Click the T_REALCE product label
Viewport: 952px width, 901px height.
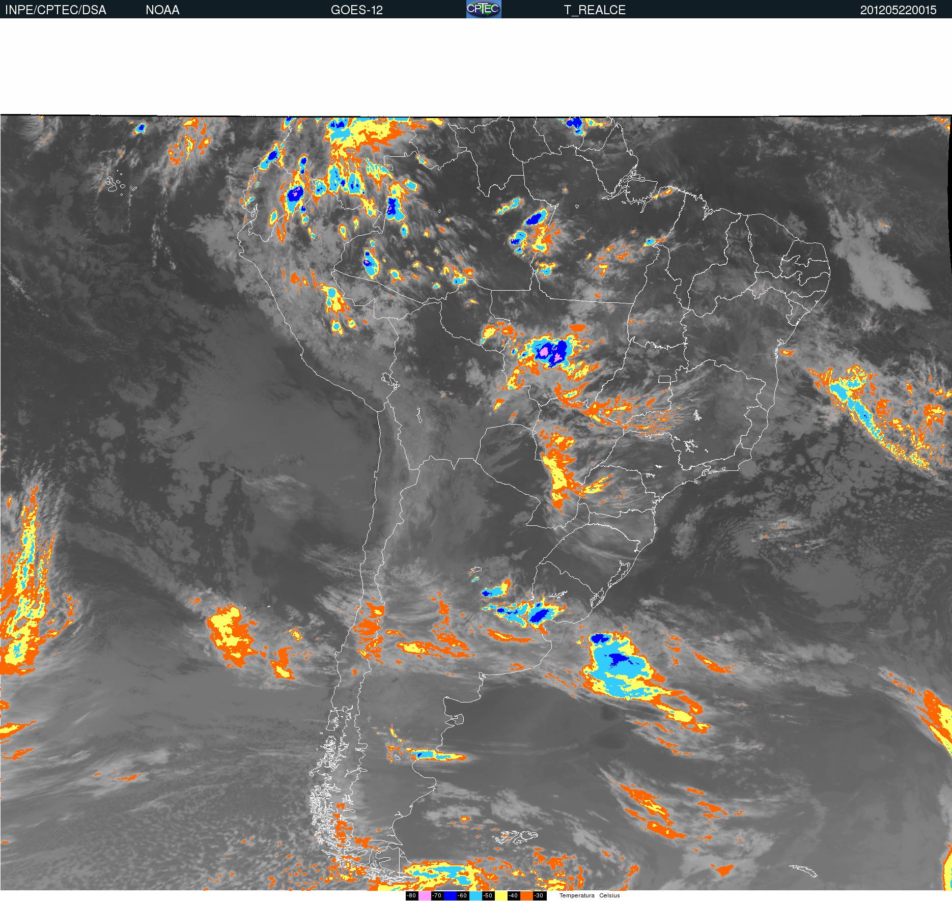tap(595, 10)
